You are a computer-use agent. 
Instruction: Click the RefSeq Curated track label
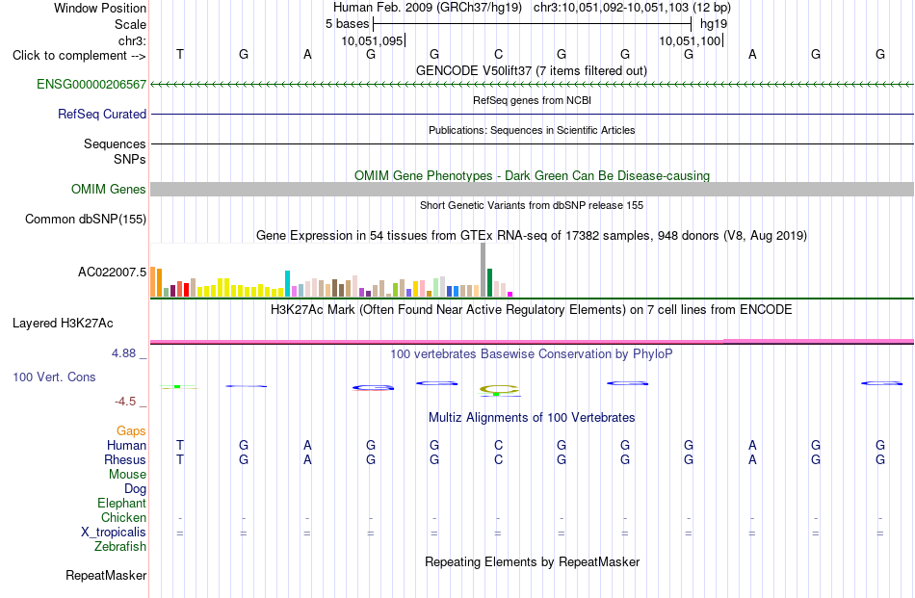click(101, 114)
